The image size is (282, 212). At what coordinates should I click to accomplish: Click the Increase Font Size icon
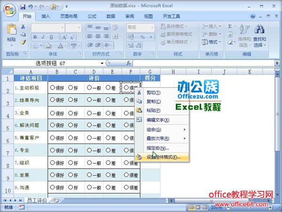64,37
